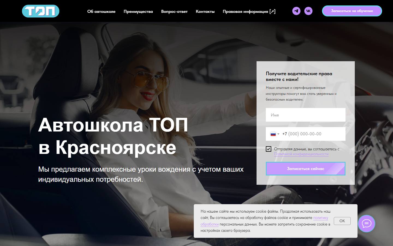Image resolution: width=393 pixels, height=246 pixels.
Task: Open the cookie 'политику обработки' link
Action: [320, 218]
